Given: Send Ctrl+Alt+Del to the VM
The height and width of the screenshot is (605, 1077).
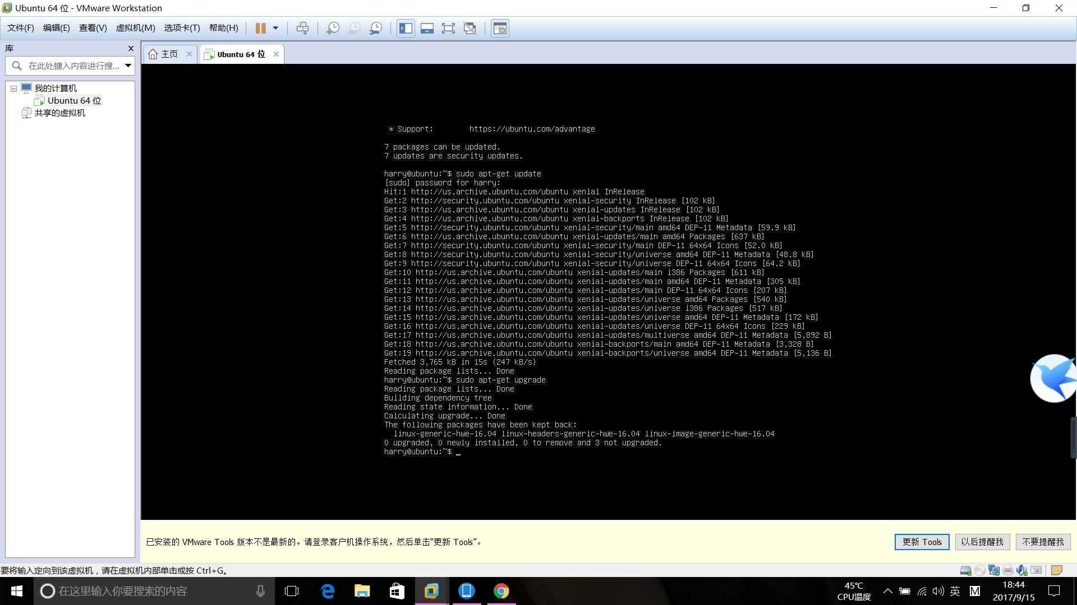Looking at the screenshot, I should pos(302,28).
